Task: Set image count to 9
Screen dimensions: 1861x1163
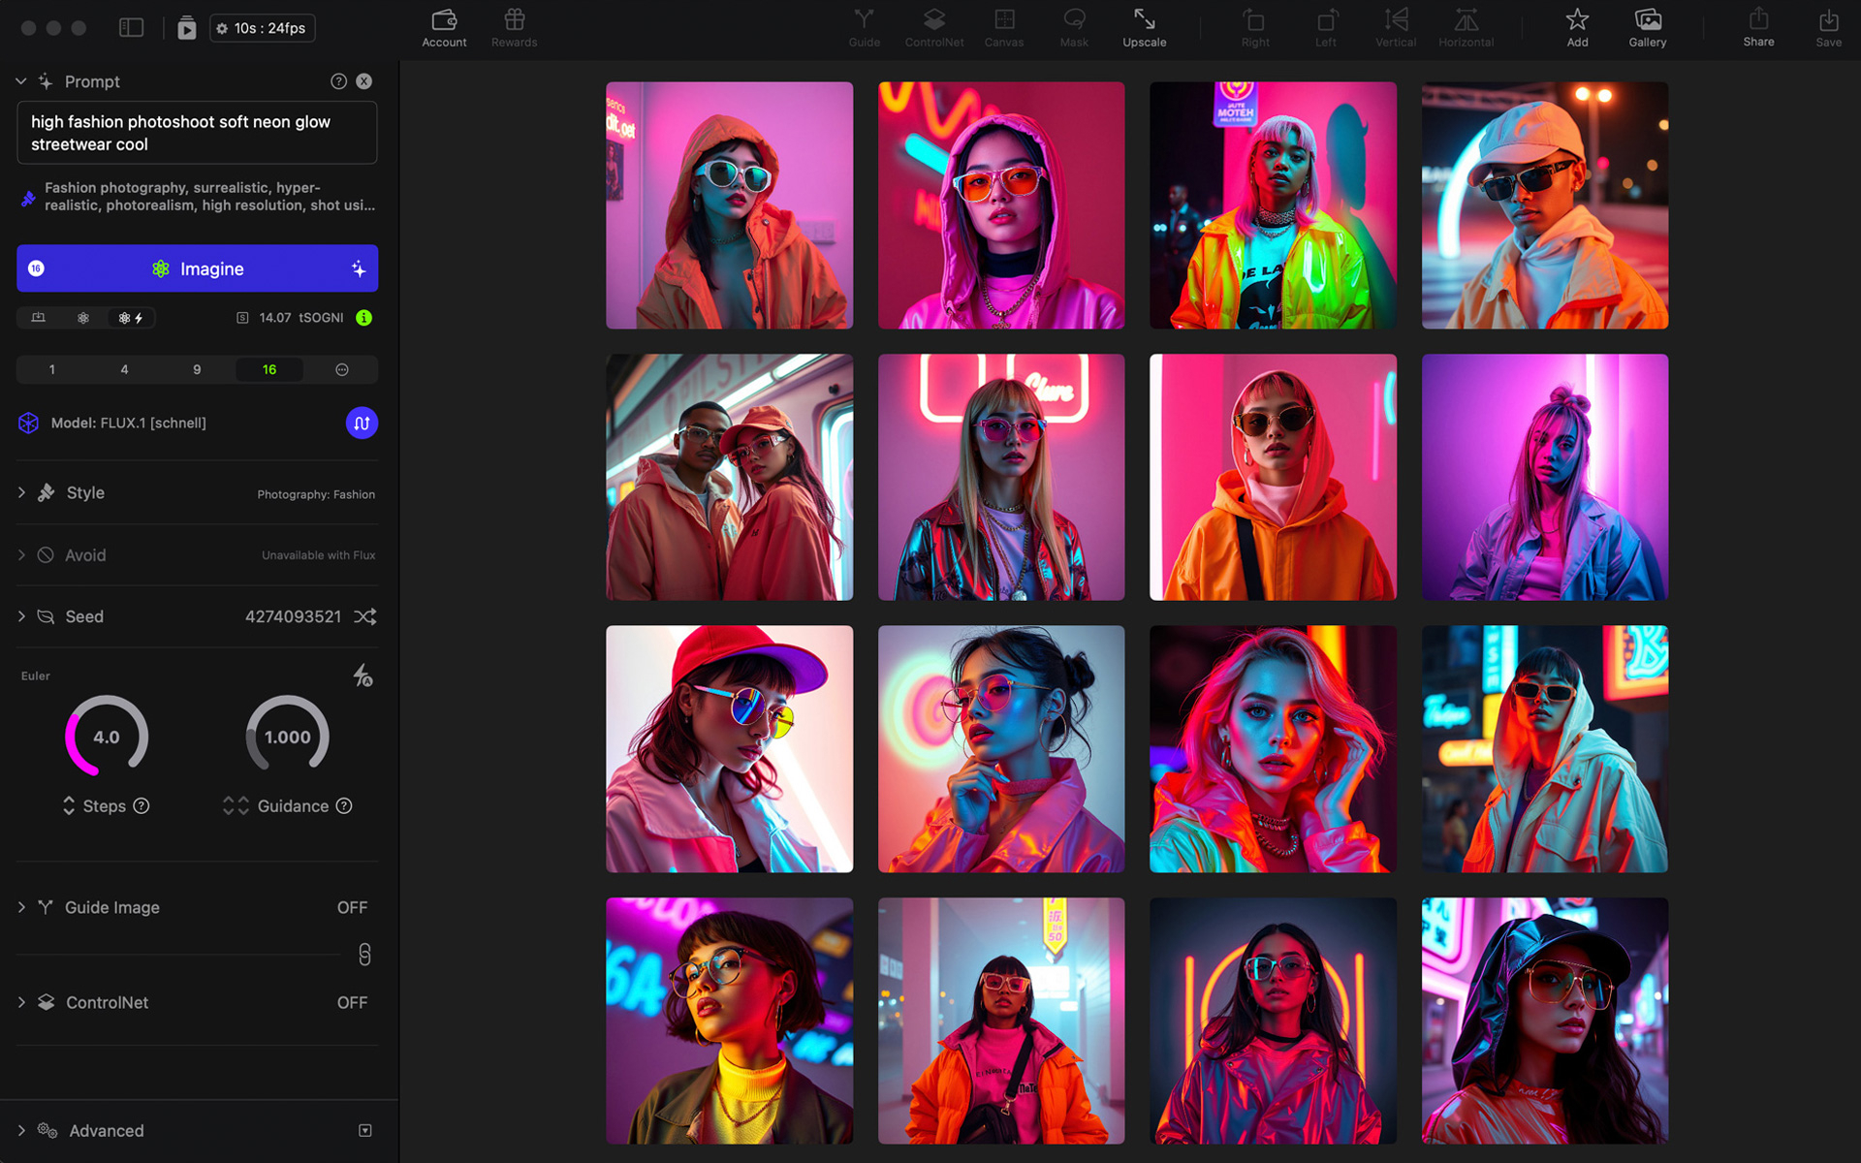Action: (197, 369)
